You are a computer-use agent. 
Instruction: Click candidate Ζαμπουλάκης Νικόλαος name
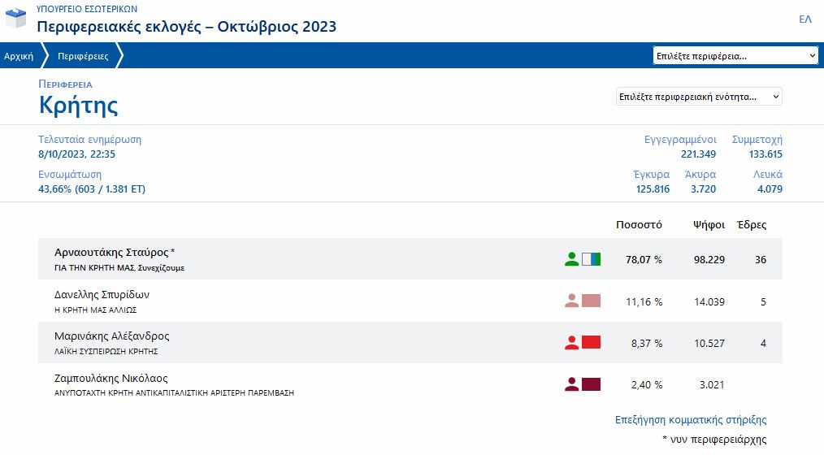(x=111, y=379)
